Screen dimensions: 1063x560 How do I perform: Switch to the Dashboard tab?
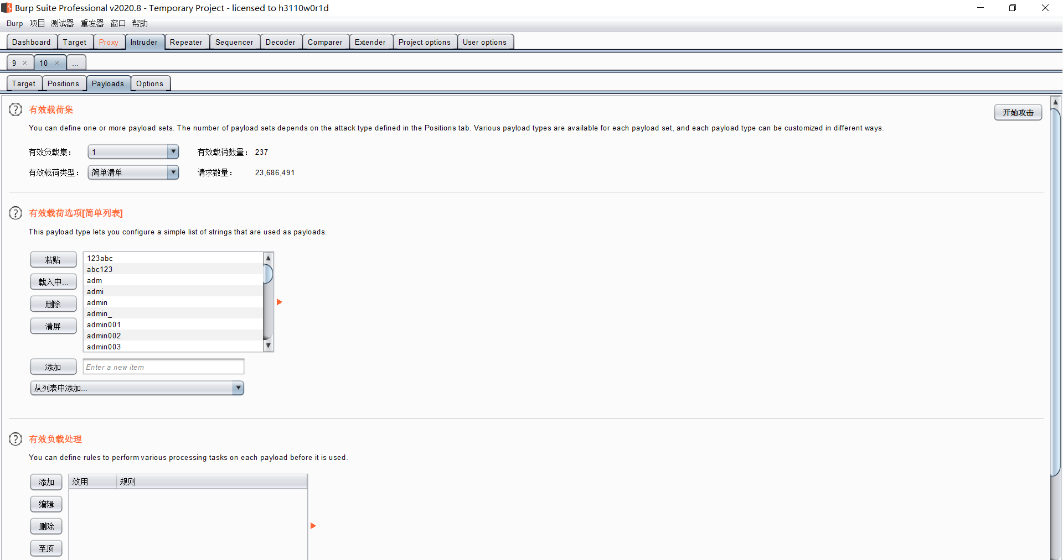click(x=32, y=42)
